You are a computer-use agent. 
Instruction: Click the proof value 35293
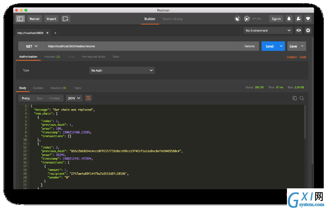[60, 155]
